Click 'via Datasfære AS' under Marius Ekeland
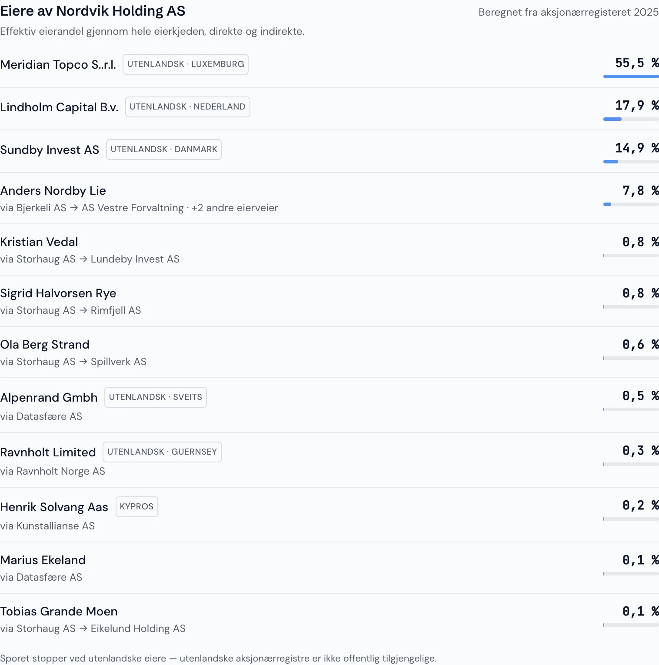The height and width of the screenshot is (665, 659). tap(41, 577)
